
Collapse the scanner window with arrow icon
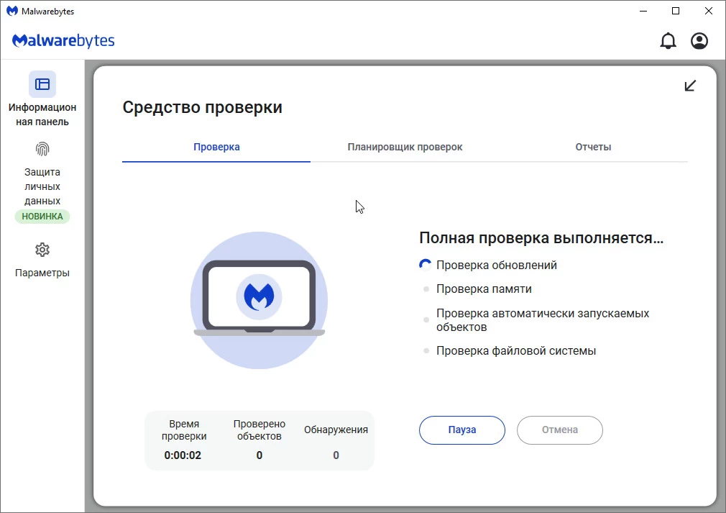pos(690,86)
